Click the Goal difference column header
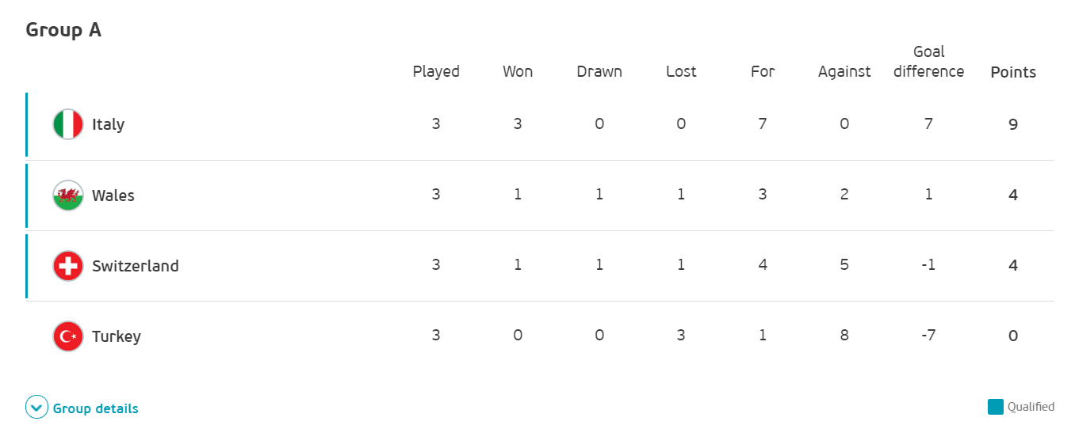 click(928, 62)
